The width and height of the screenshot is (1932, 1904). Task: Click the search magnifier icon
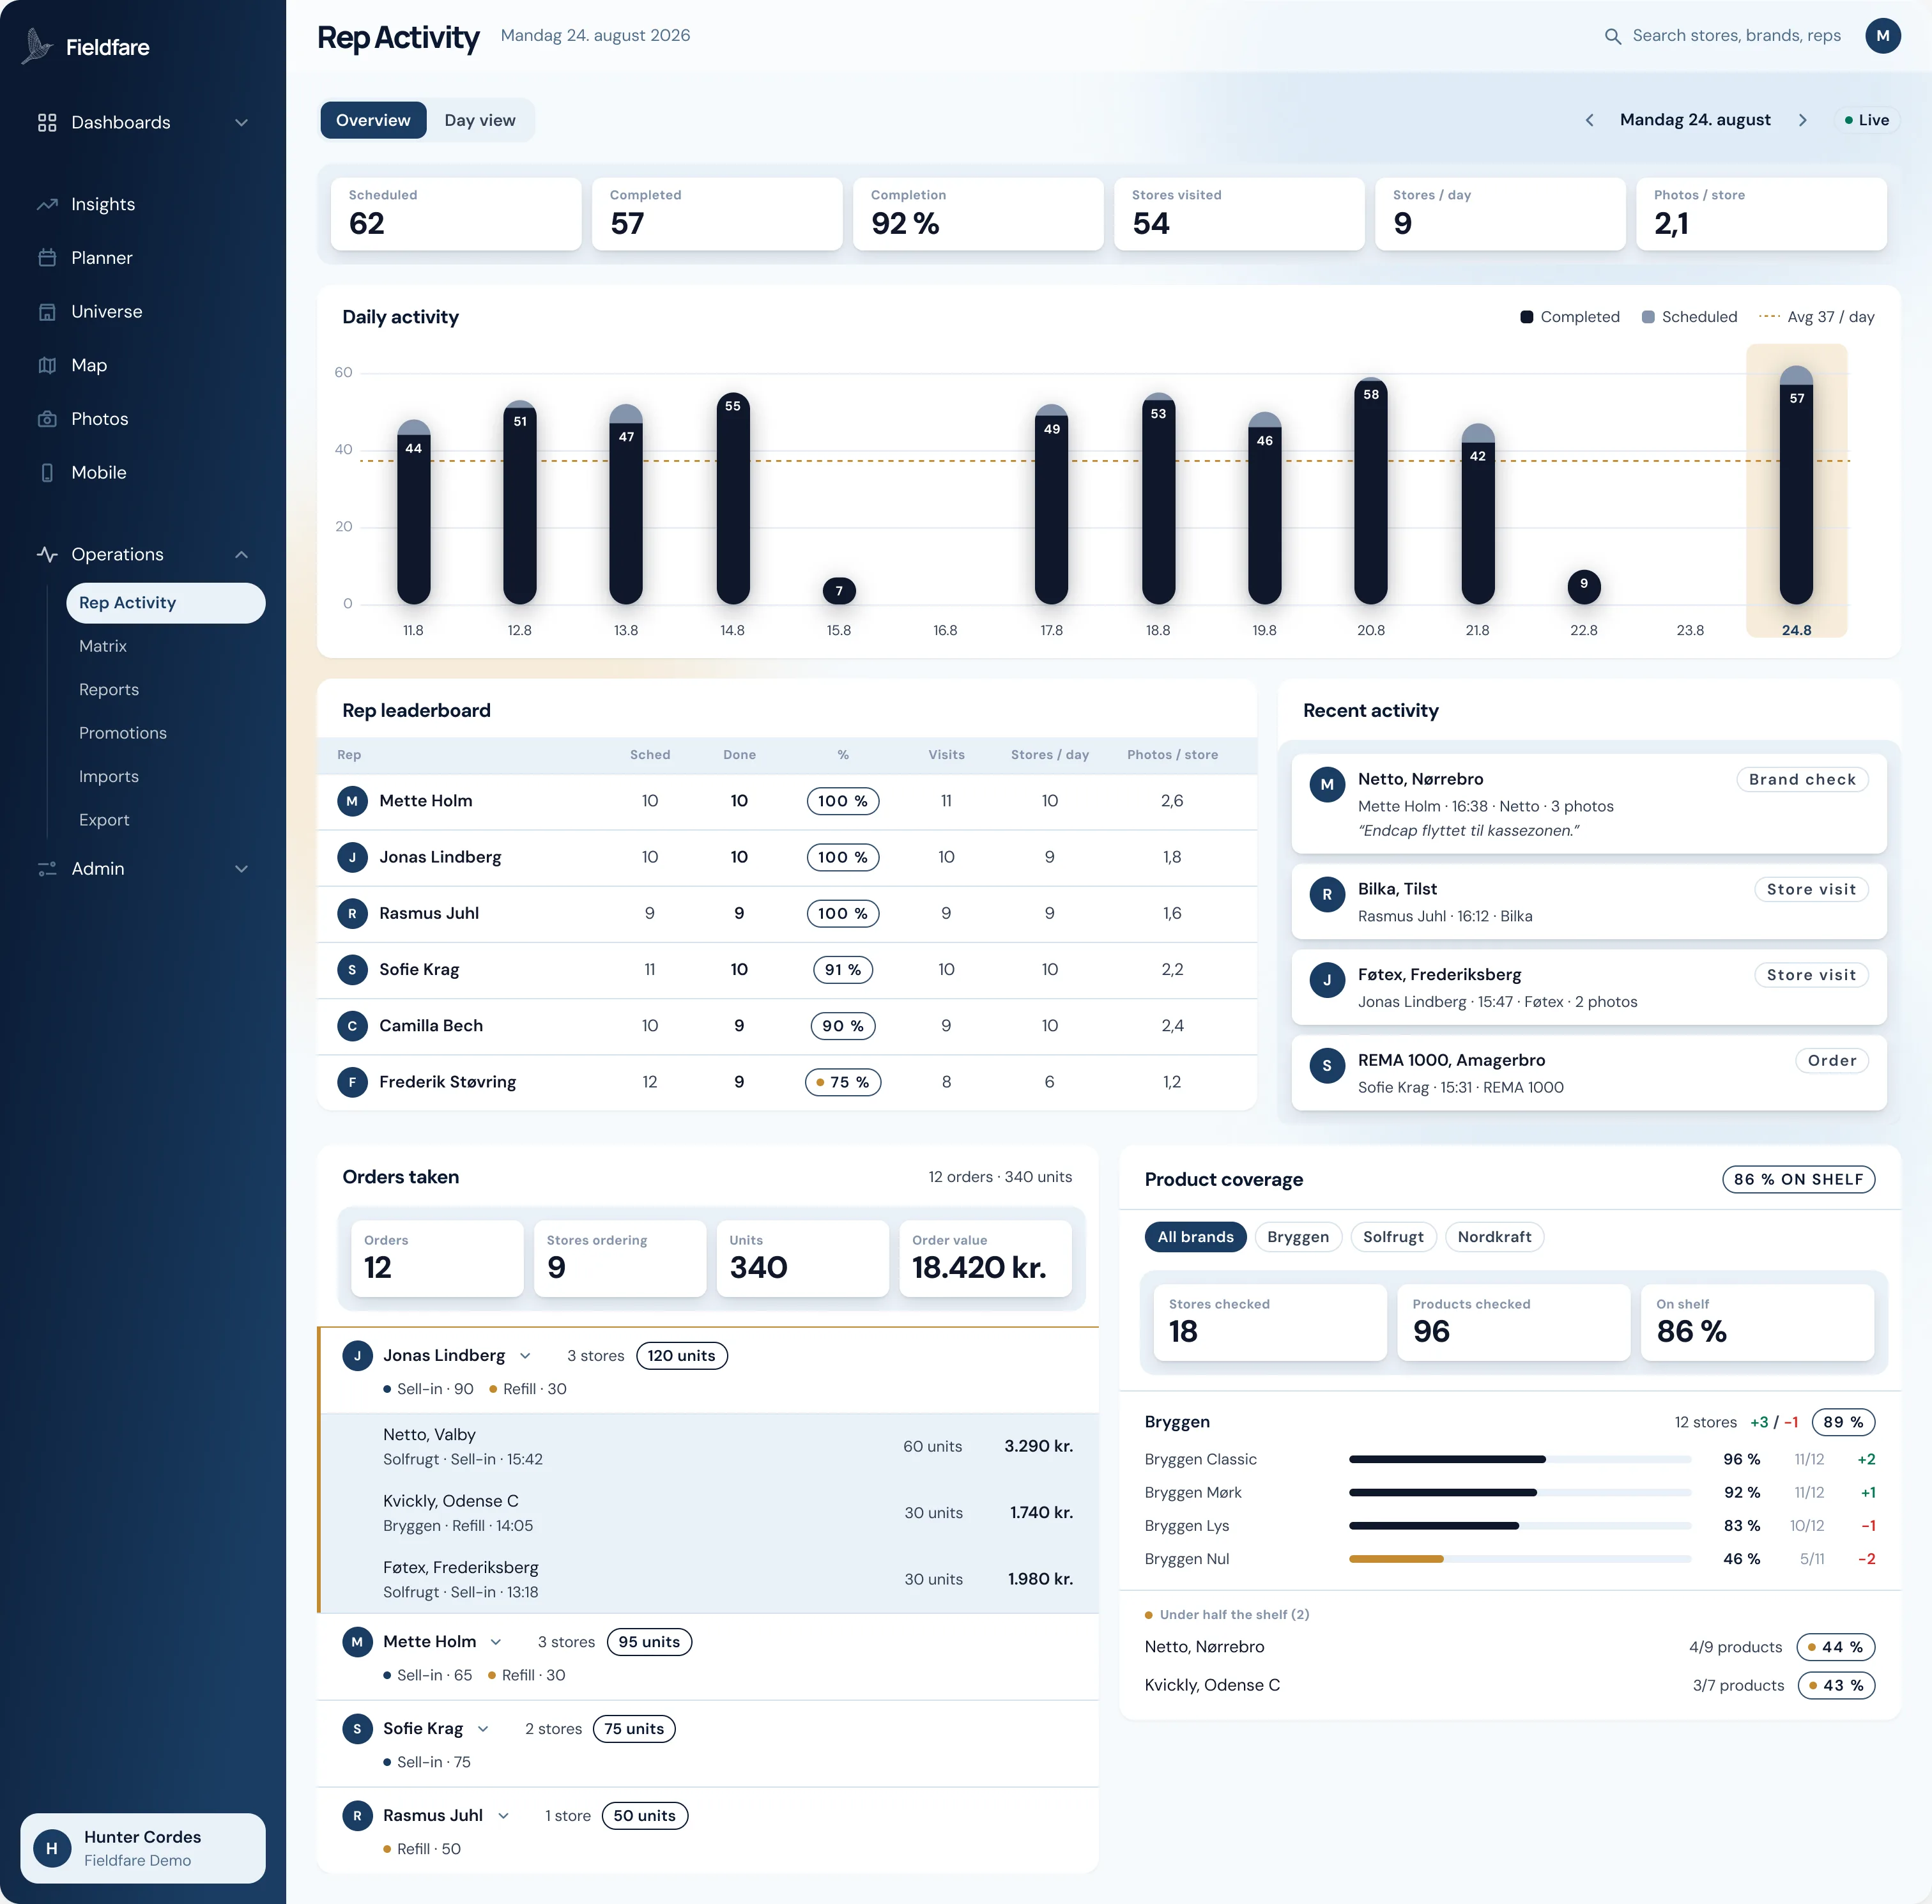(x=1613, y=36)
